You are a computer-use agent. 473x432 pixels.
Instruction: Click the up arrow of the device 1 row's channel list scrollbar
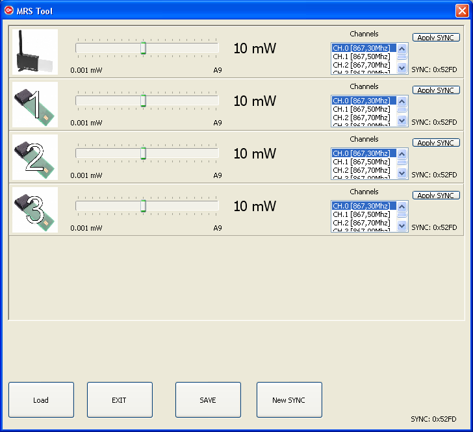402,101
